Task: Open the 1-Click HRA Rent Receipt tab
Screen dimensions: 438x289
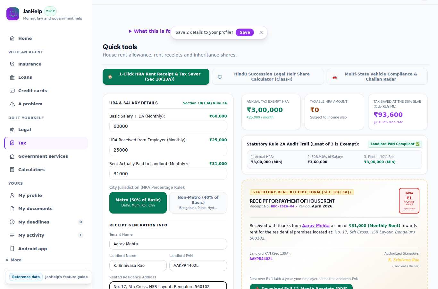Action: pos(156,77)
